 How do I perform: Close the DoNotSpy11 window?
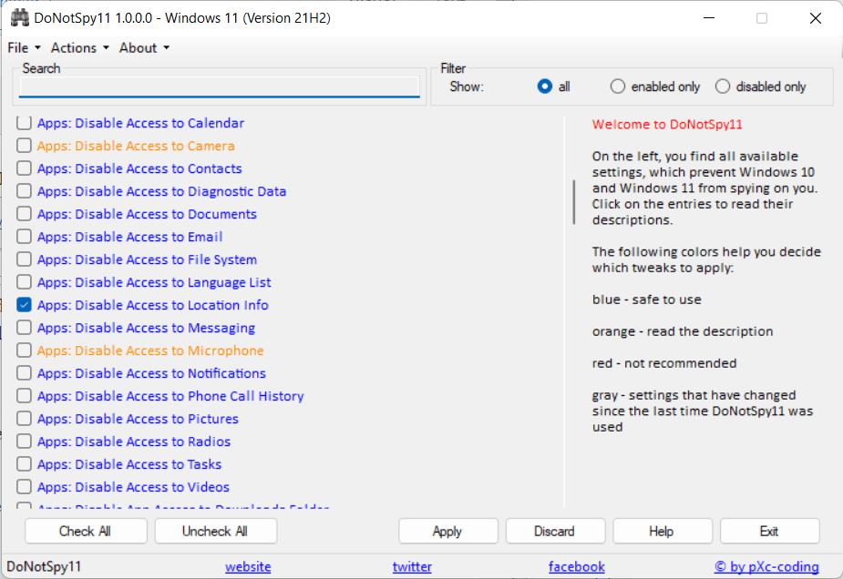pyautogui.click(x=816, y=18)
